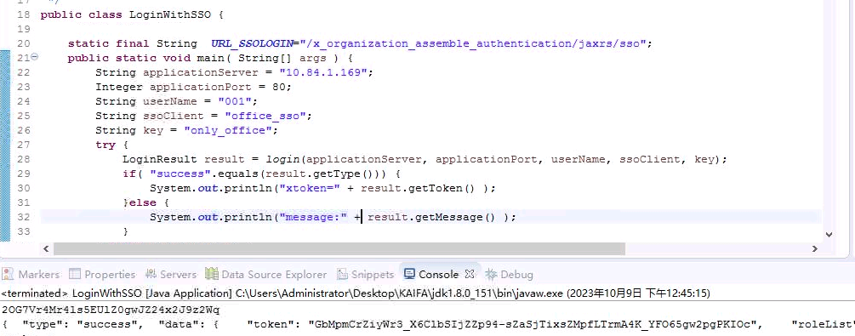Click console output line starting with 2OG7Vr4Mr4
The width and height of the screenshot is (855, 336).
111,310
